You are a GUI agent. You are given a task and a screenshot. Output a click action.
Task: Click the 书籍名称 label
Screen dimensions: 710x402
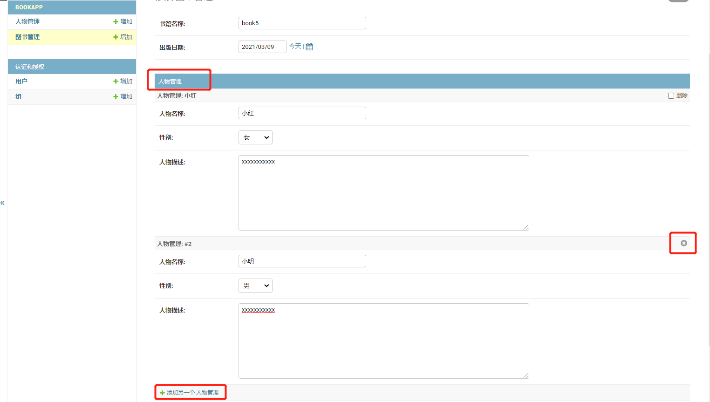coord(172,24)
